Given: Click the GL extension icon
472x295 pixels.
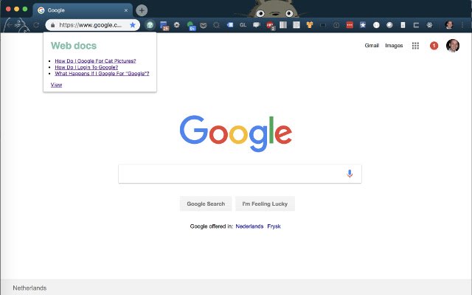Looking at the screenshot, I should 243,25.
